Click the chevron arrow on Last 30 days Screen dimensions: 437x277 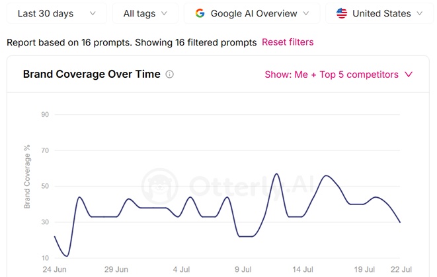93,13
